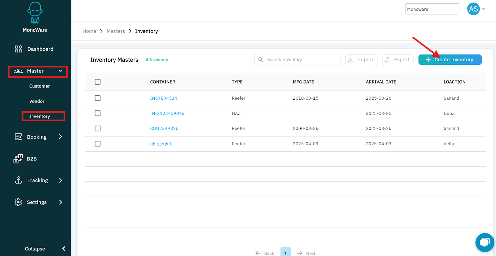Open container INC7894524 link
Screen dimensions: 496x256
pyautogui.click(x=164, y=98)
